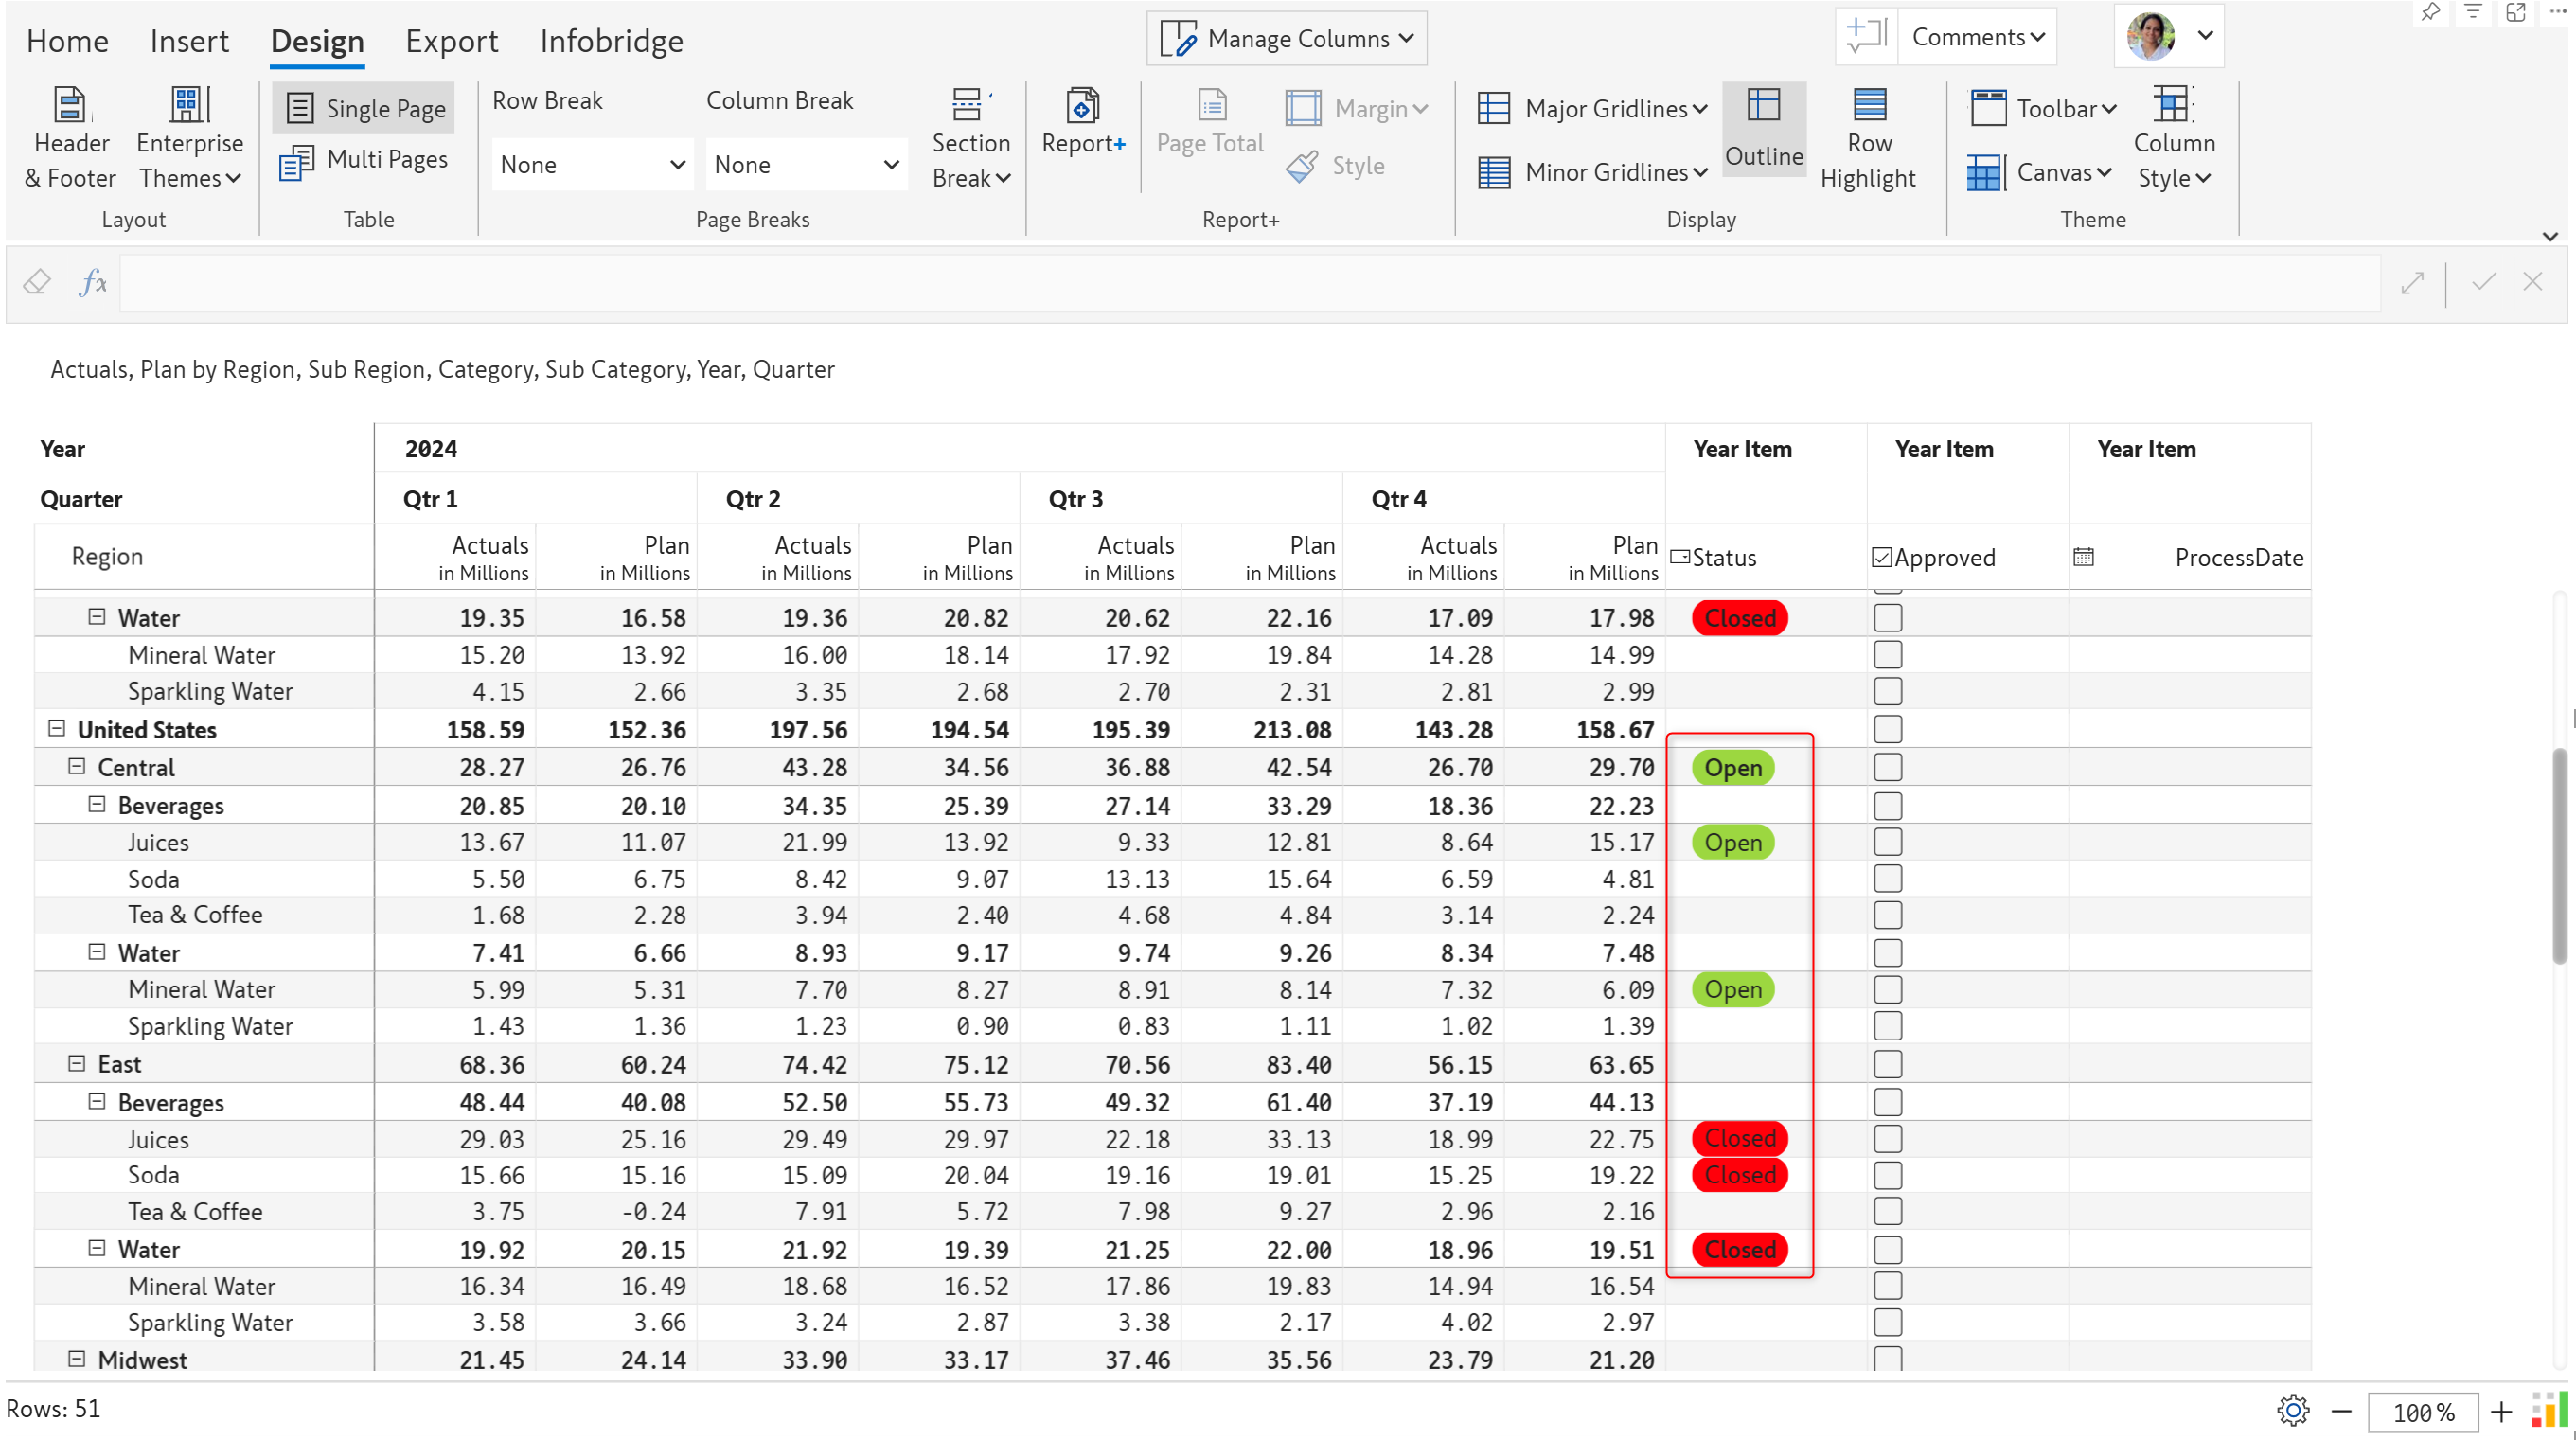Collapse the United States tree row
The width and height of the screenshot is (2576, 1440).
57,729
